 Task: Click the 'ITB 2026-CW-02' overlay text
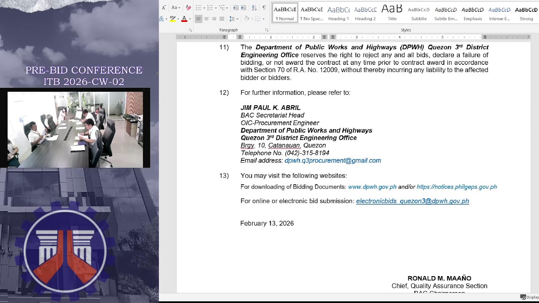click(84, 82)
